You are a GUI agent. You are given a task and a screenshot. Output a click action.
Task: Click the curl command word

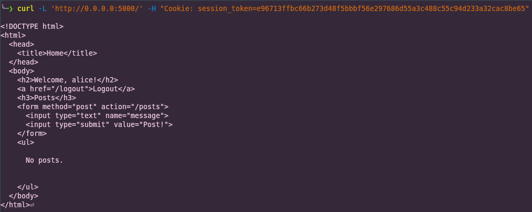coord(26,8)
